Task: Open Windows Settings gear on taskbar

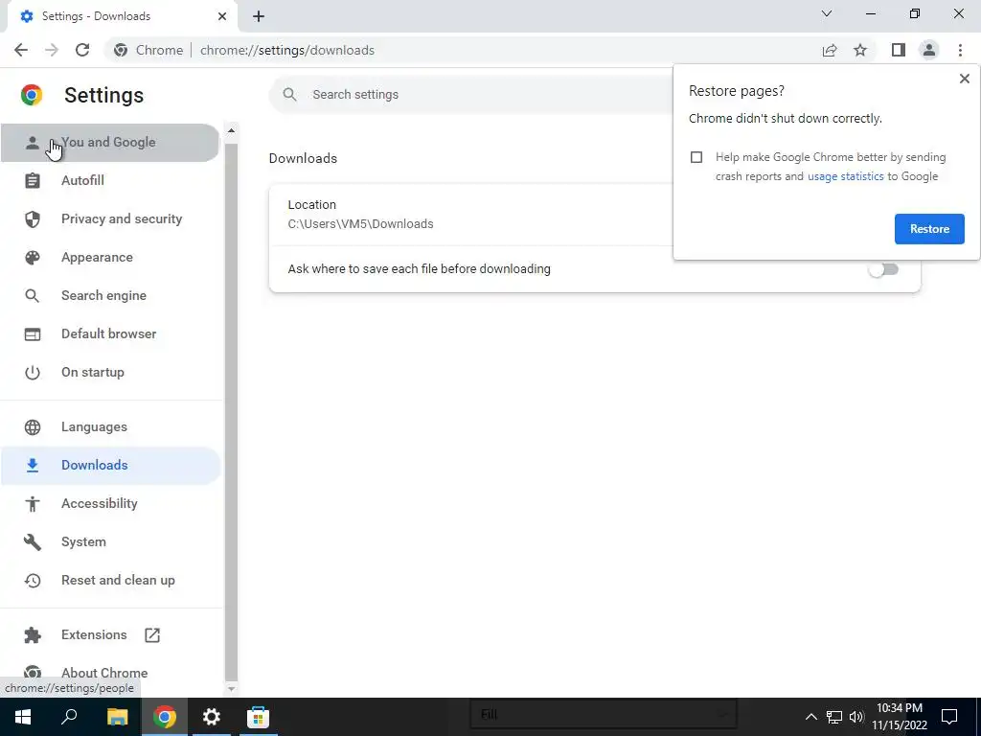Action: point(212,717)
